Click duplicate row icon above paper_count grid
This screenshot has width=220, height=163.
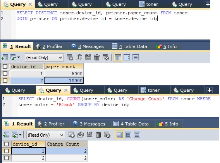pos(79,57)
